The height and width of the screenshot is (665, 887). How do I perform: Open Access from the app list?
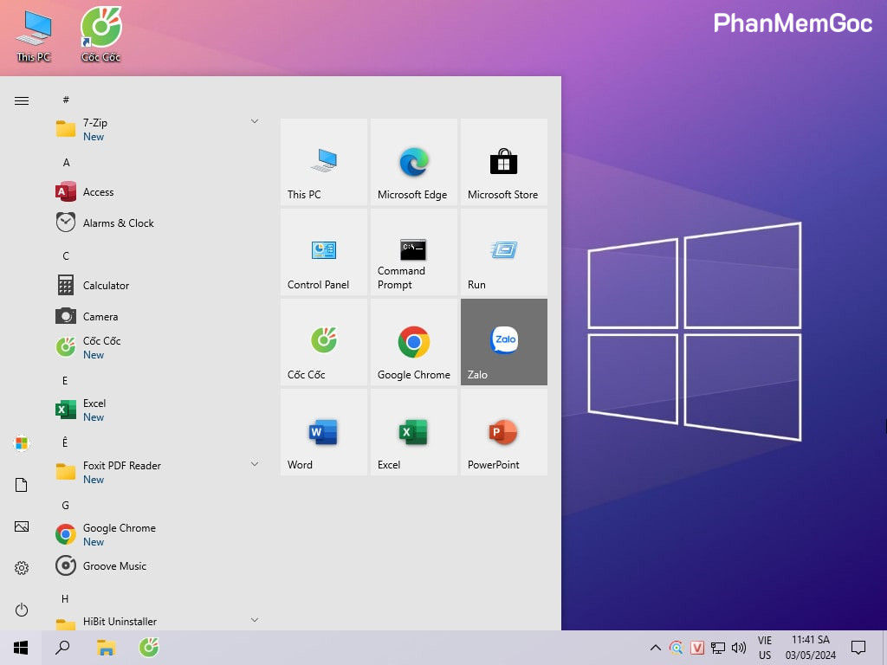pyautogui.click(x=98, y=192)
